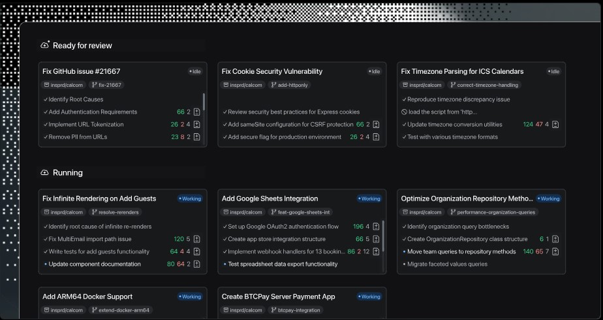This screenshot has width=603, height=320.
Task: Open diff file icon for Add Authentication Requirements
Action: 197,112
